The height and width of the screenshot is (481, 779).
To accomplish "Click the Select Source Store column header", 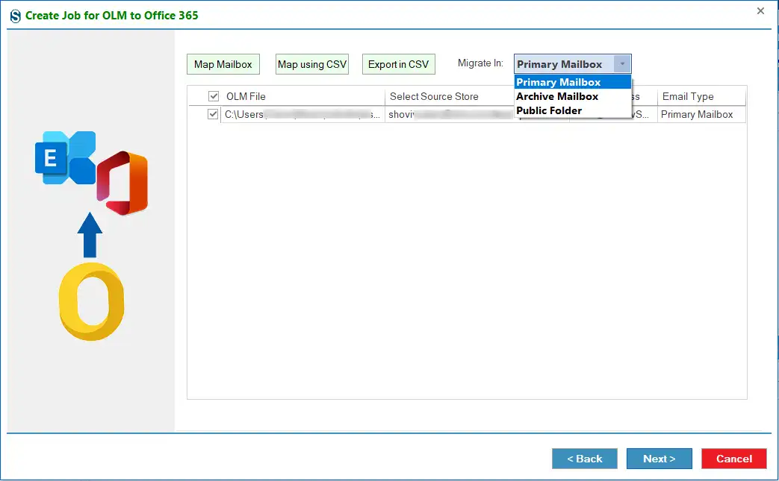I will point(450,96).
